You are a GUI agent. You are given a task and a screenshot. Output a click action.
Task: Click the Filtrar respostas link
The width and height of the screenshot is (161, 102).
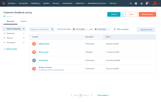123,29
